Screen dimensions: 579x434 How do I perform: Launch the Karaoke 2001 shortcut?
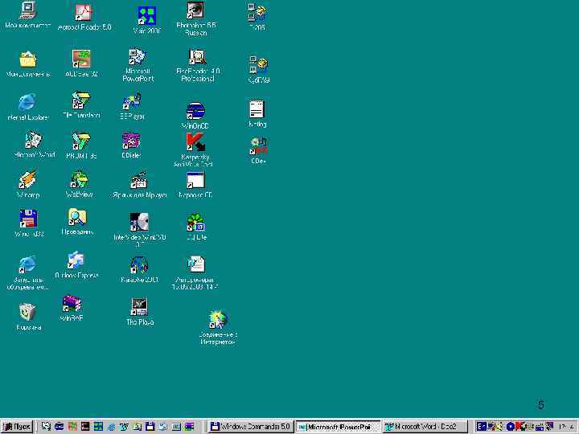139,265
